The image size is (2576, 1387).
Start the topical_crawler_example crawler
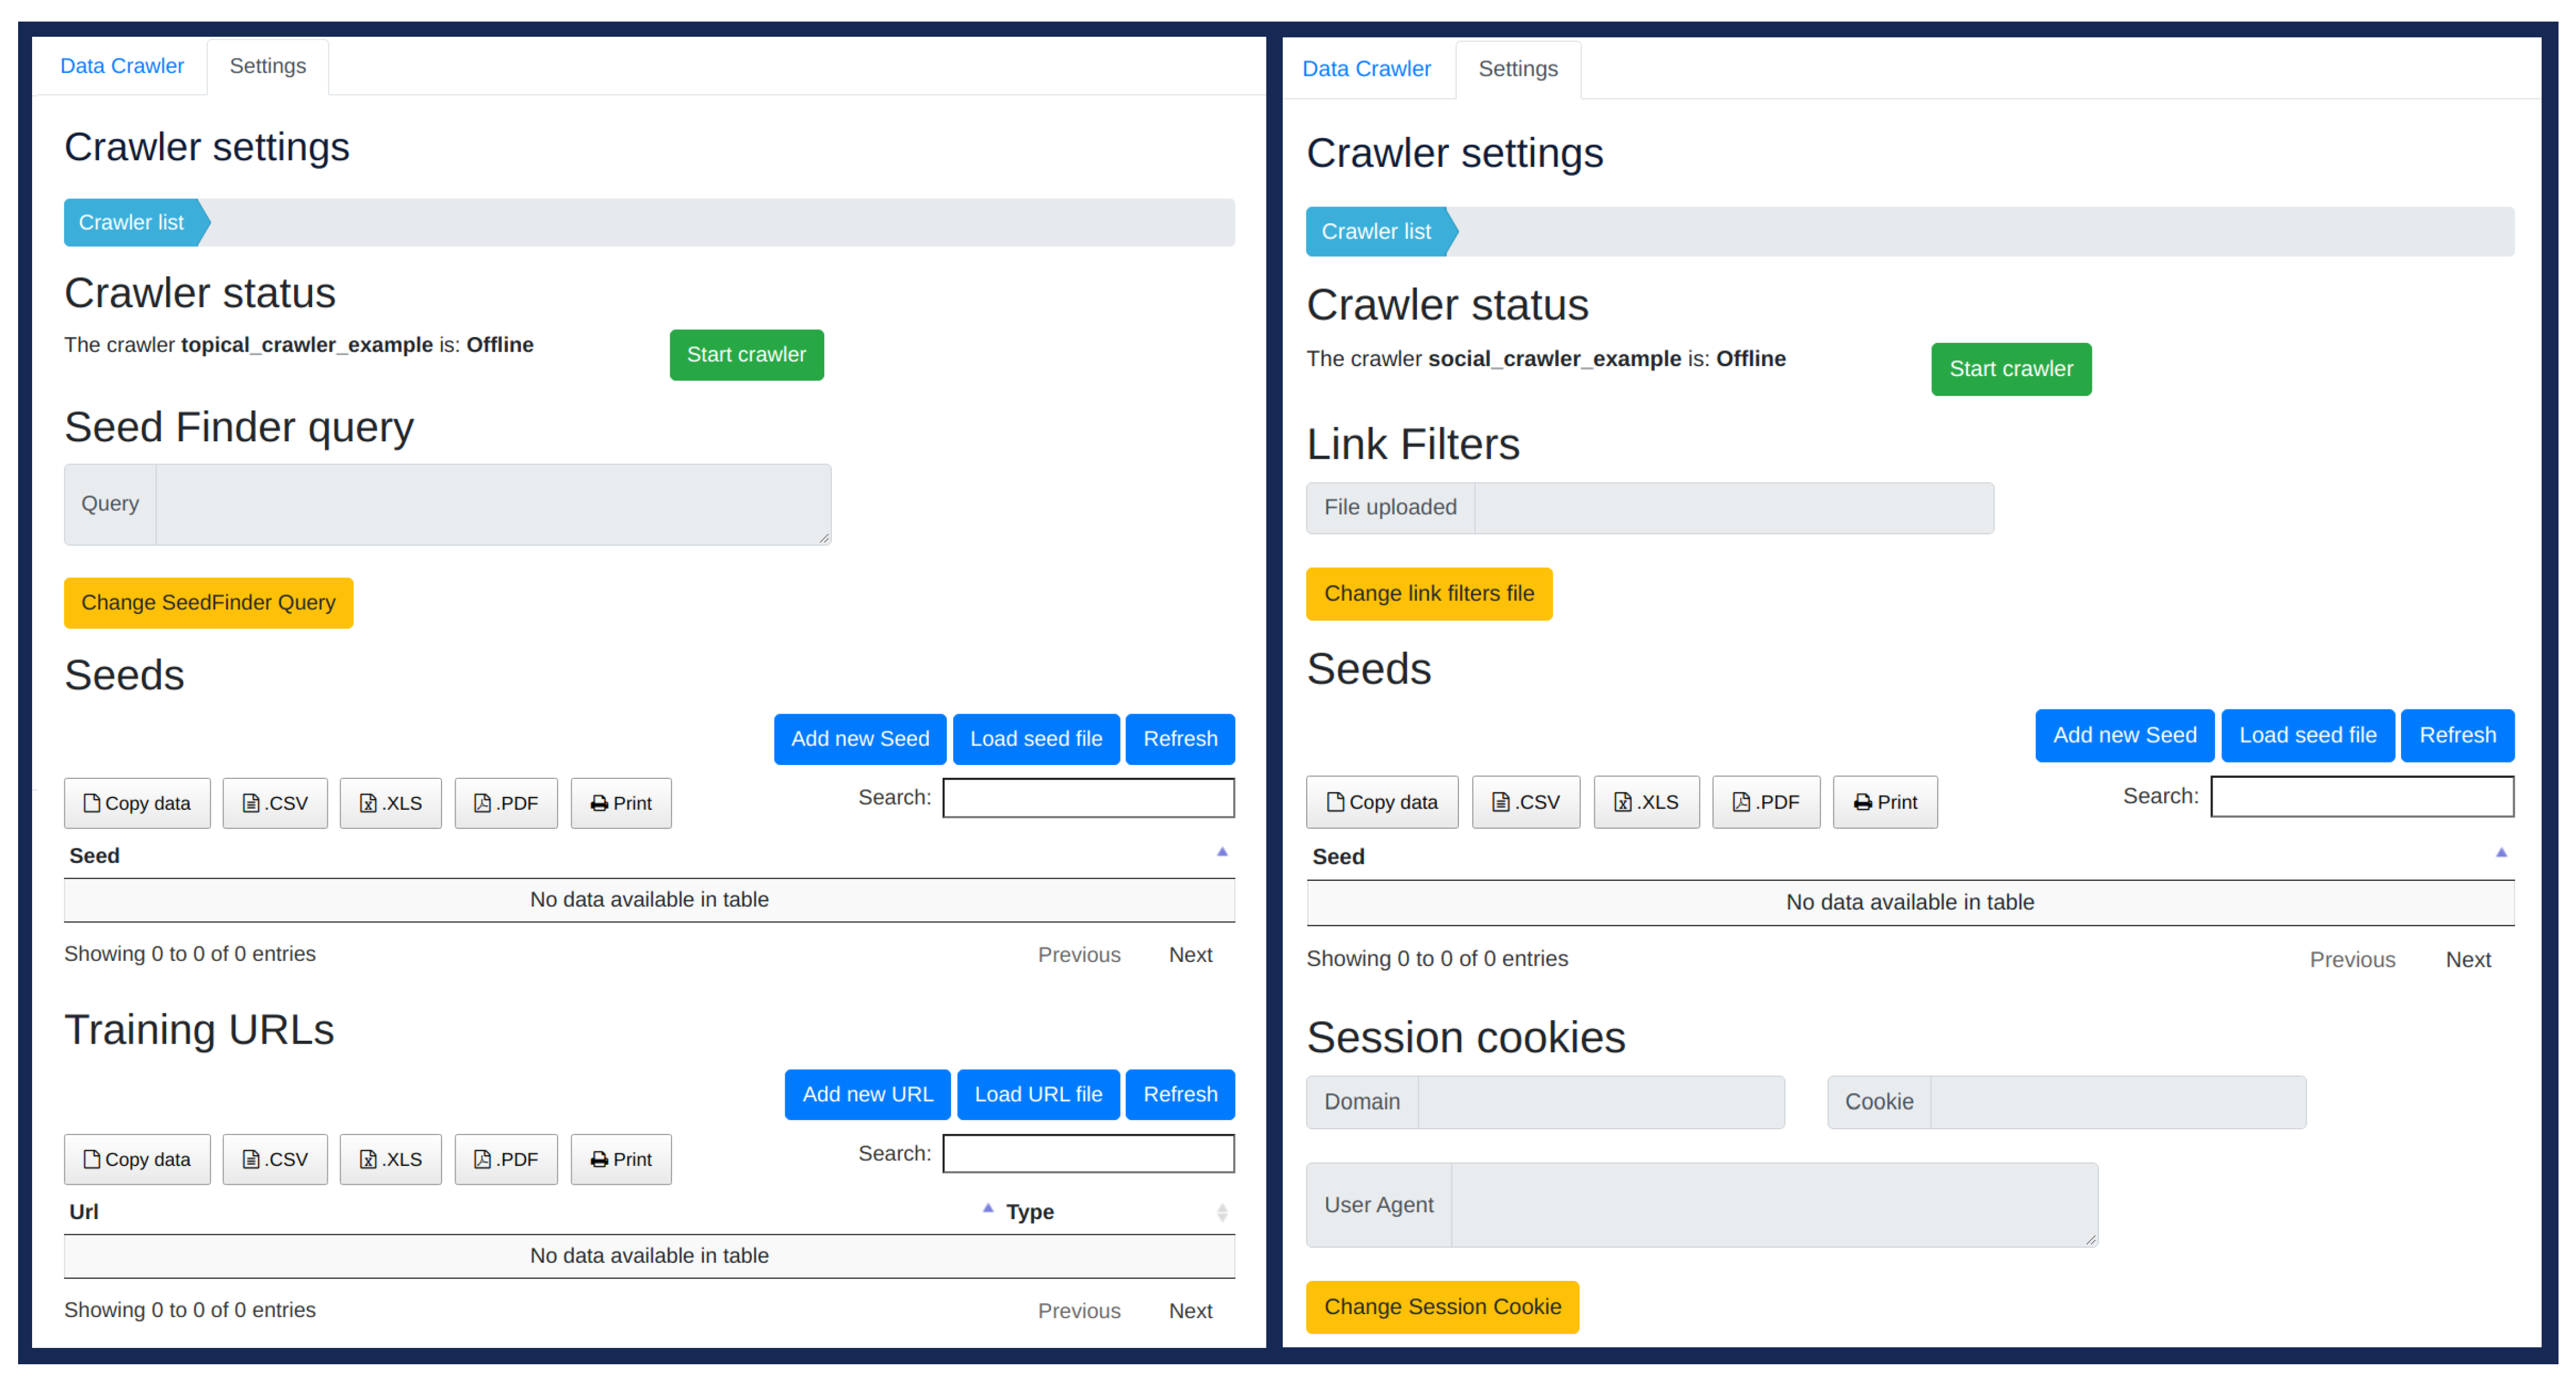[x=746, y=354]
